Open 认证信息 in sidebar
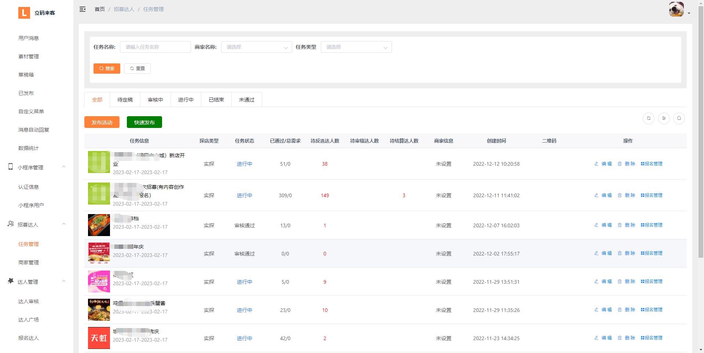 point(29,187)
